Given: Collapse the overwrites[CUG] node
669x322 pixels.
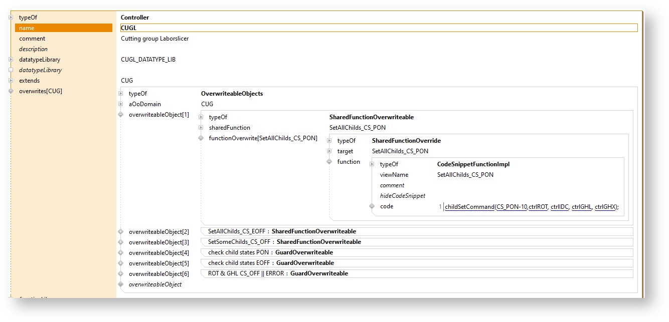Looking at the screenshot, I should click(11, 91).
